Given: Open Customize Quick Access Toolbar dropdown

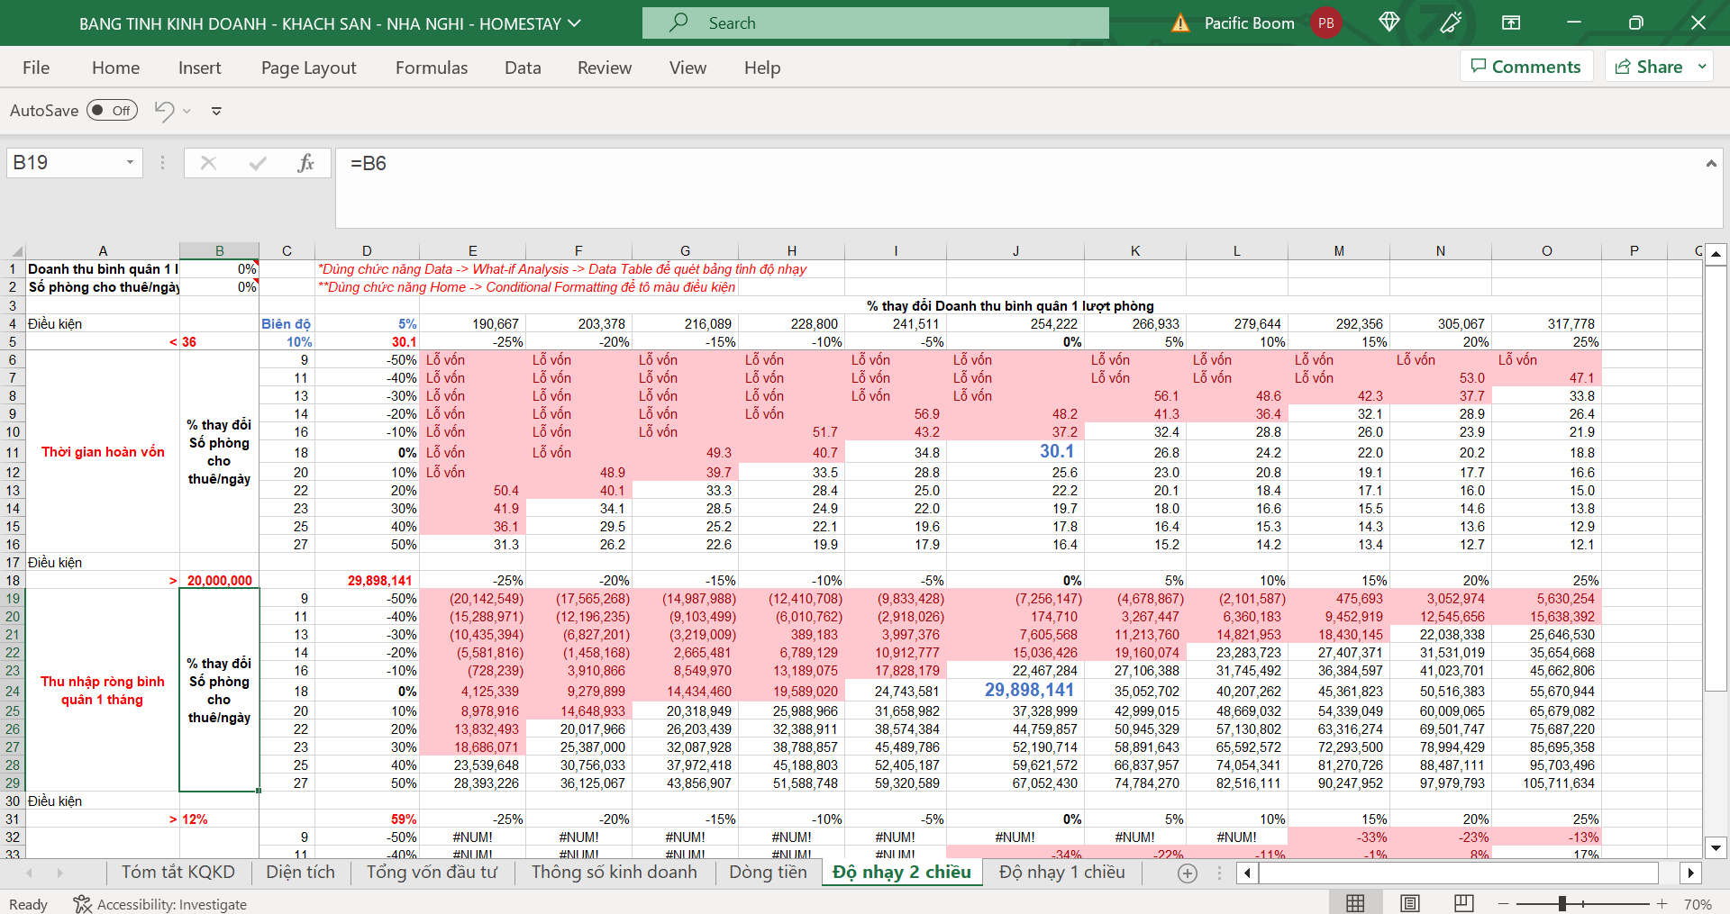Looking at the screenshot, I should pyautogui.click(x=216, y=111).
